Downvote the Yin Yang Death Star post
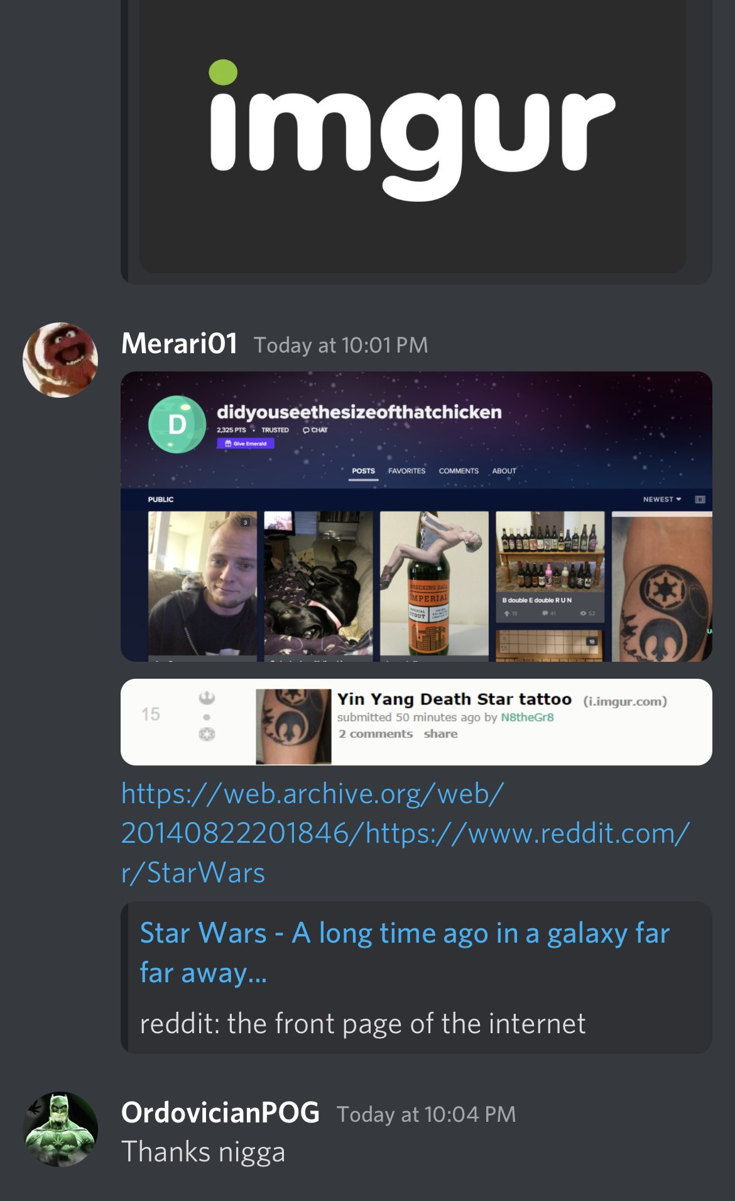Image resolution: width=735 pixels, height=1201 pixels. point(207,733)
